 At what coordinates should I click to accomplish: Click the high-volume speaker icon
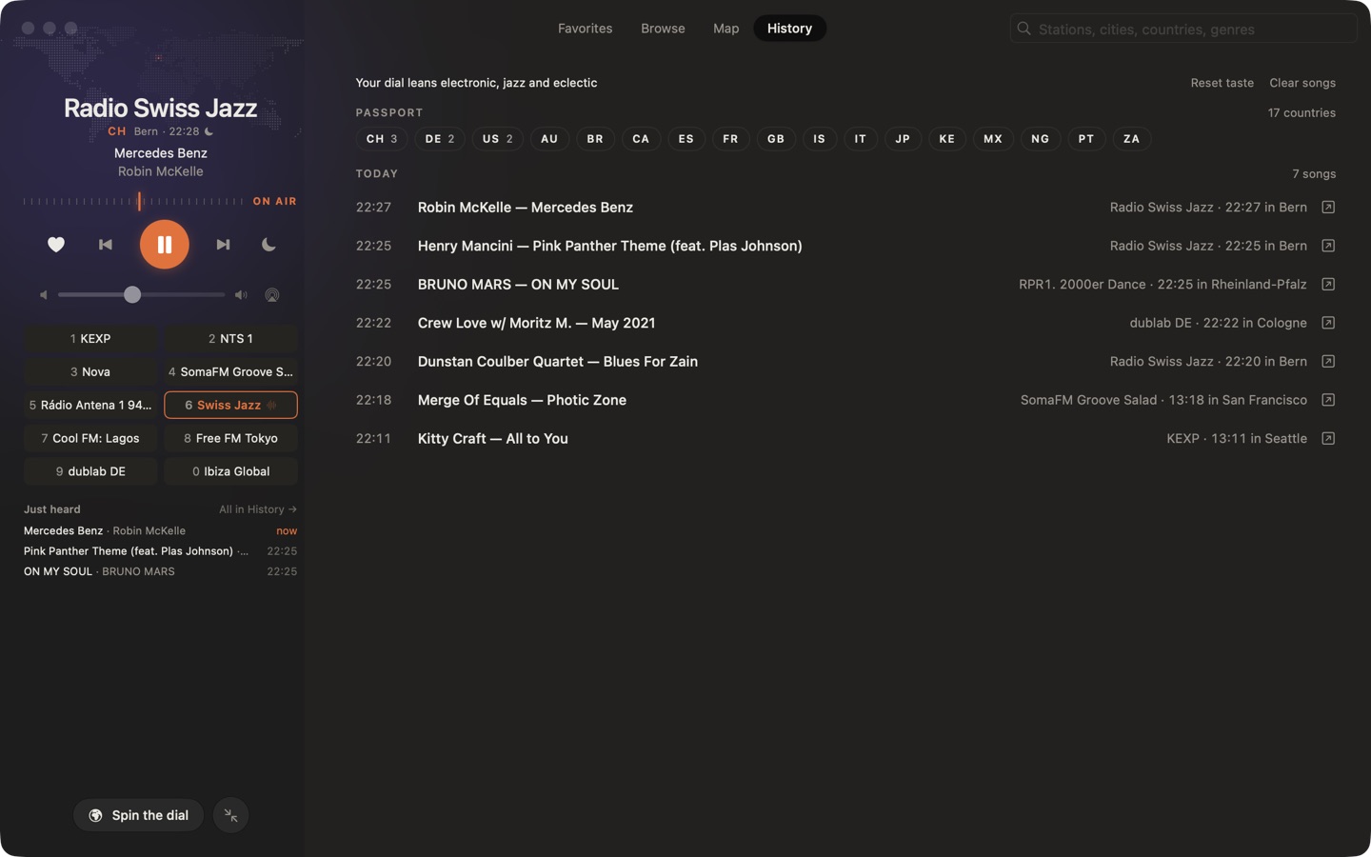[x=241, y=295]
